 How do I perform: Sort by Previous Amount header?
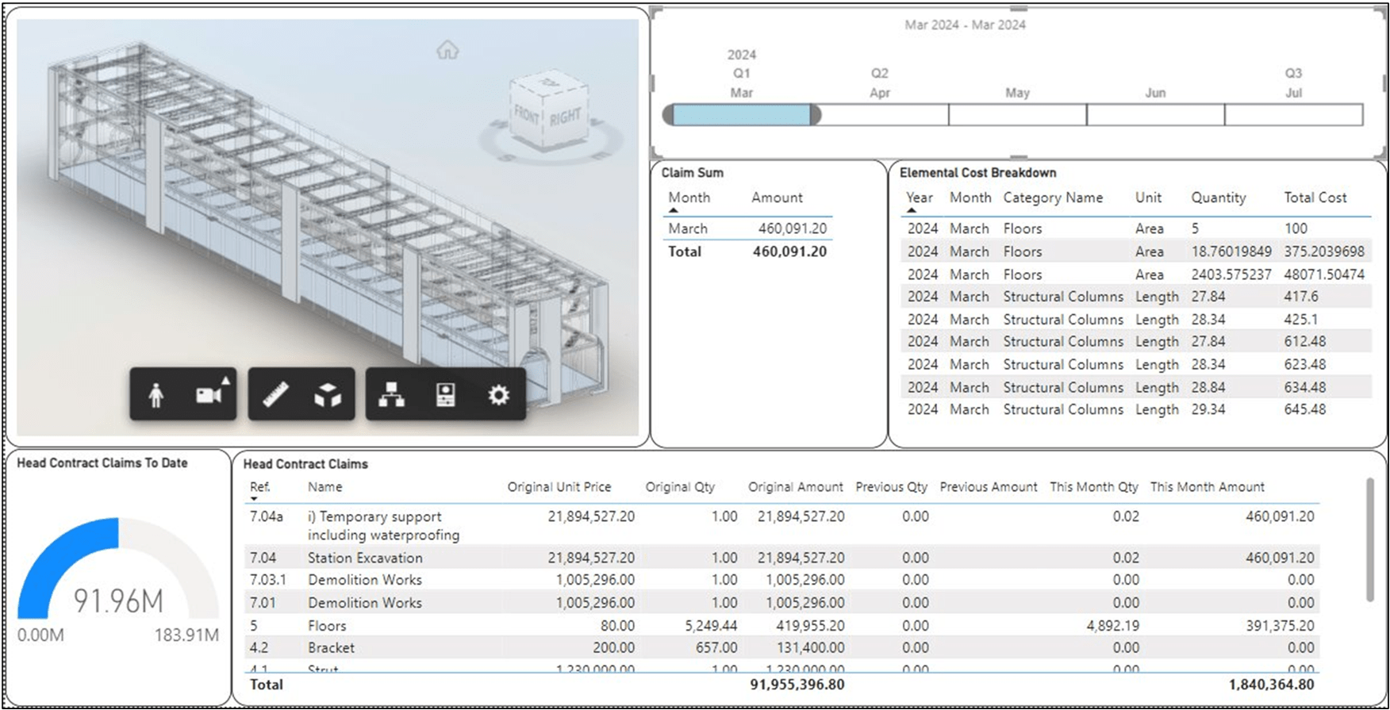coord(989,487)
